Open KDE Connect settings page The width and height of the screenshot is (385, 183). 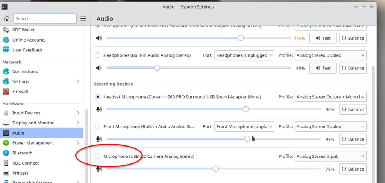[41, 163]
